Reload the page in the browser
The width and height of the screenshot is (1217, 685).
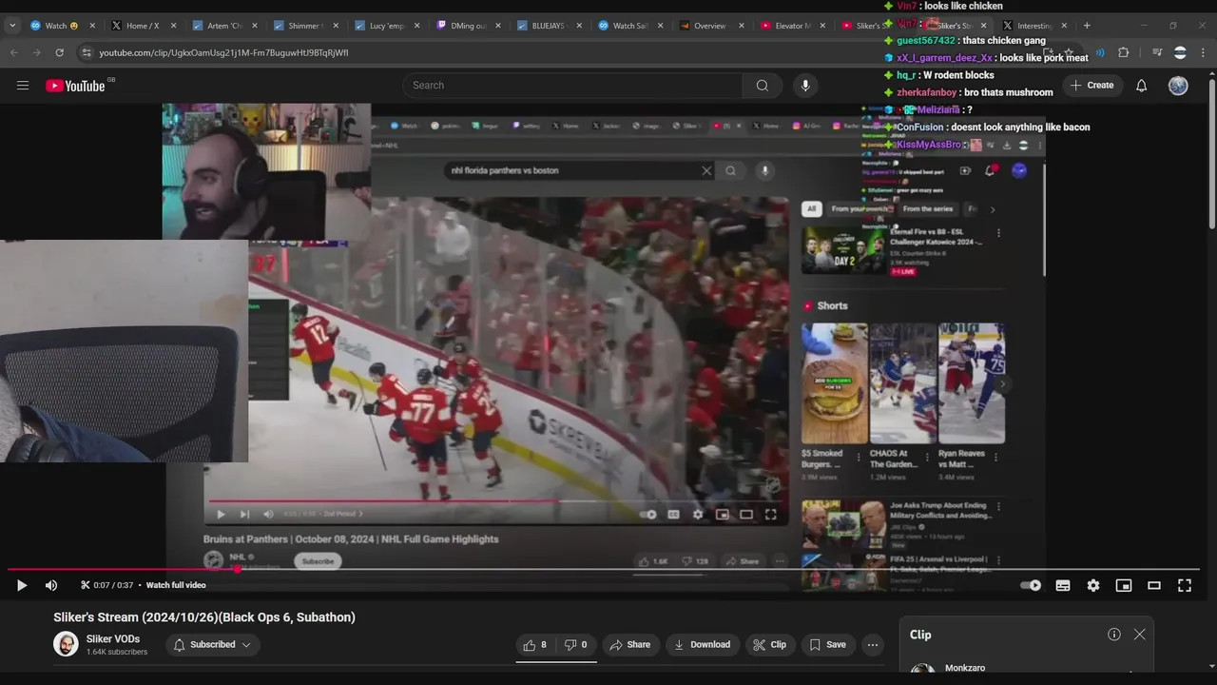[60, 52]
